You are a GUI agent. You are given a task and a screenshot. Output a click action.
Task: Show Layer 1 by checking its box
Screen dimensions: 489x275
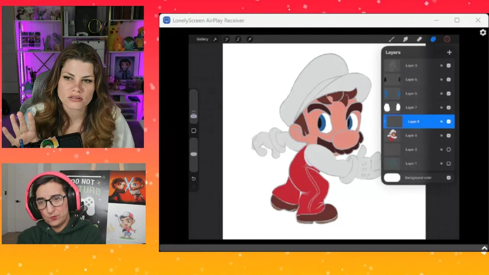pos(449,163)
